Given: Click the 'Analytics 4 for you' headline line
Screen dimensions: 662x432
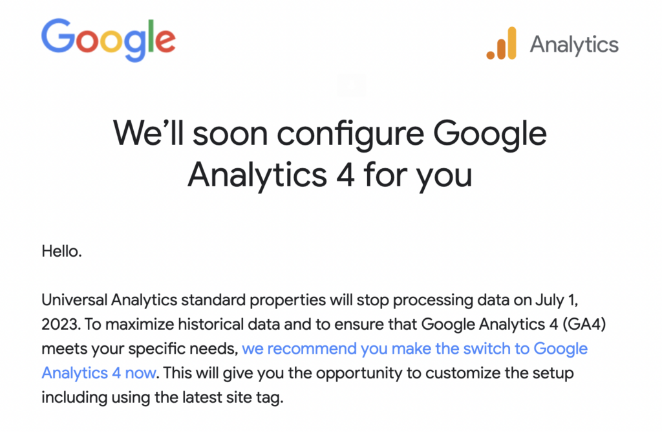Looking at the screenshot, I should pyautogui.click(x=330, y=175).
